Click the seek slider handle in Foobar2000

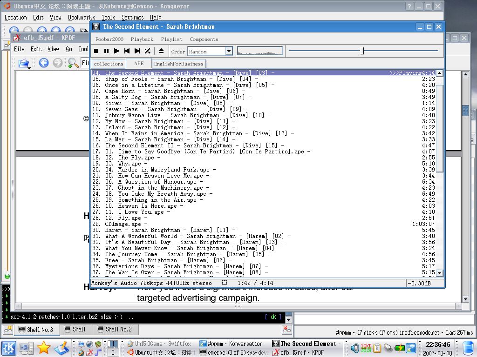[362, 51]
